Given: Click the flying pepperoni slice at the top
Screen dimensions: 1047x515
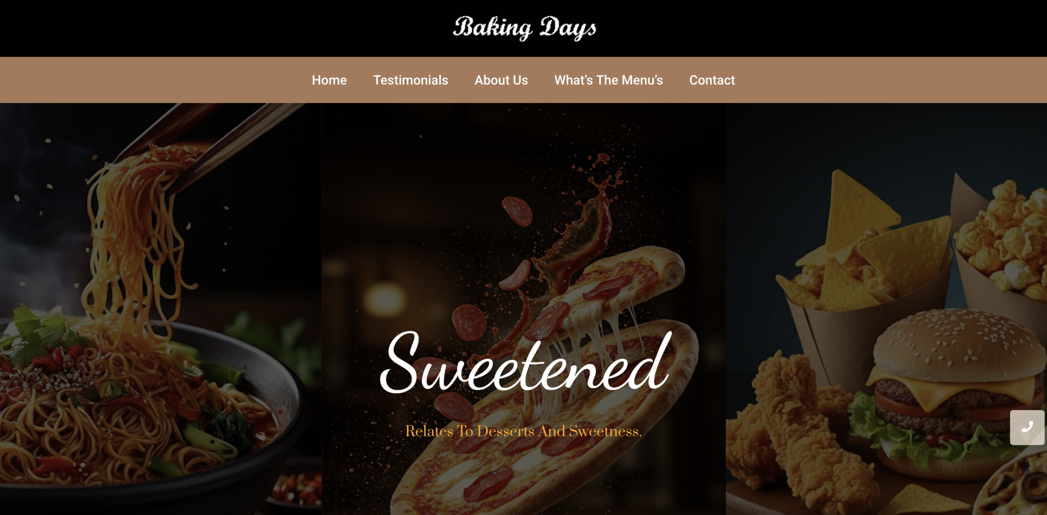Looking at the screenshot, I should [x=517, y=211].
